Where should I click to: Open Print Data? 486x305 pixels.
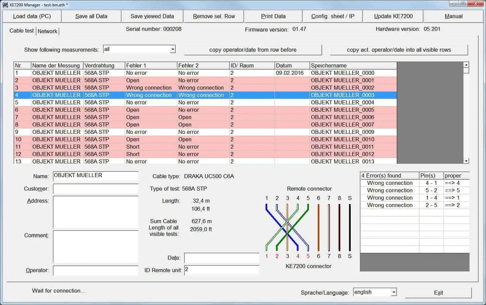tap(273, 16)
